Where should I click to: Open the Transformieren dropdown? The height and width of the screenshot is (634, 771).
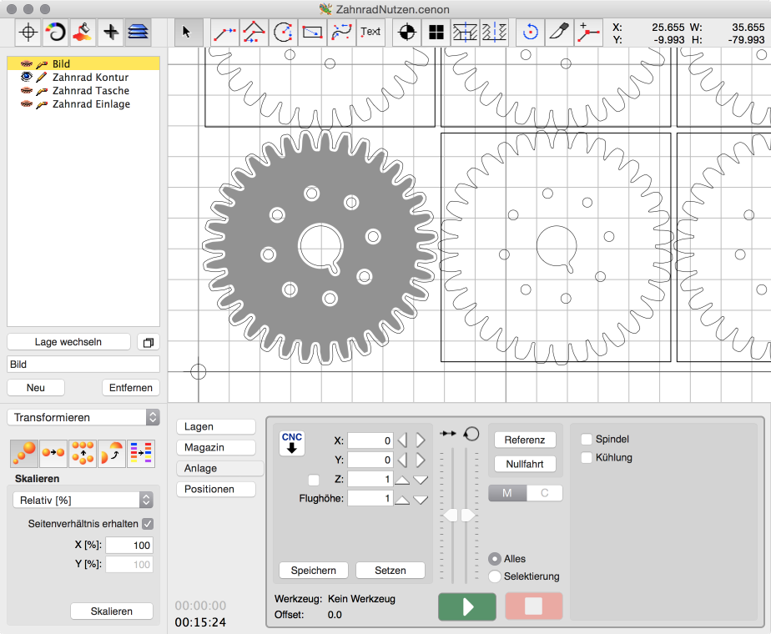point(83,417)
